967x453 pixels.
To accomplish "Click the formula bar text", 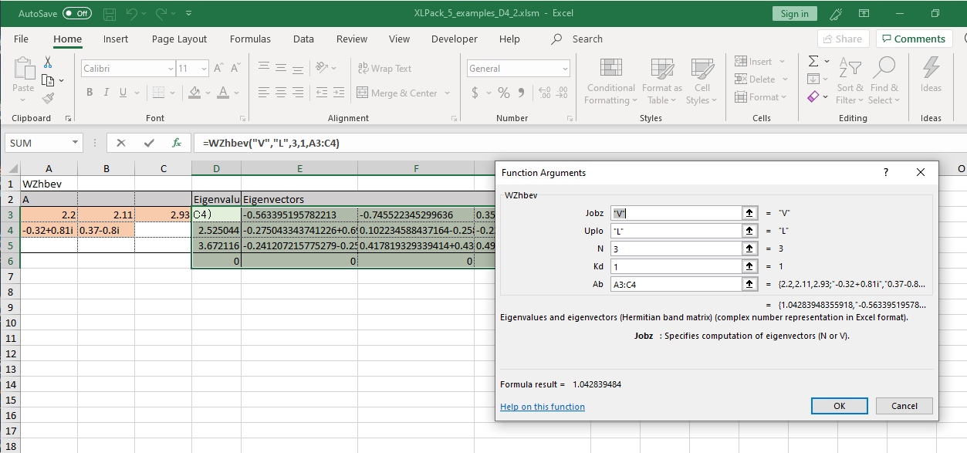I will (x=271, y=143).
